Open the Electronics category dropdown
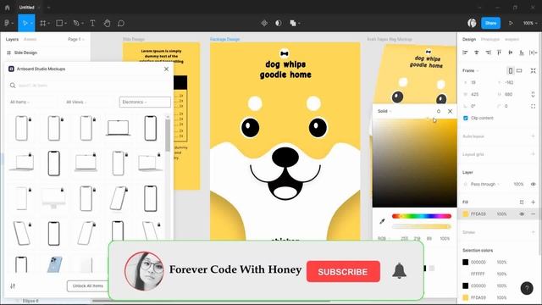This screenshot has width=542, height=305. (145, 102)
